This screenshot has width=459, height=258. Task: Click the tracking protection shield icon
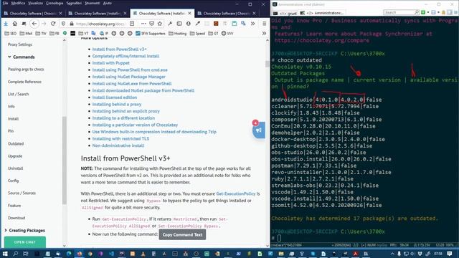click(x=64, y=24)
